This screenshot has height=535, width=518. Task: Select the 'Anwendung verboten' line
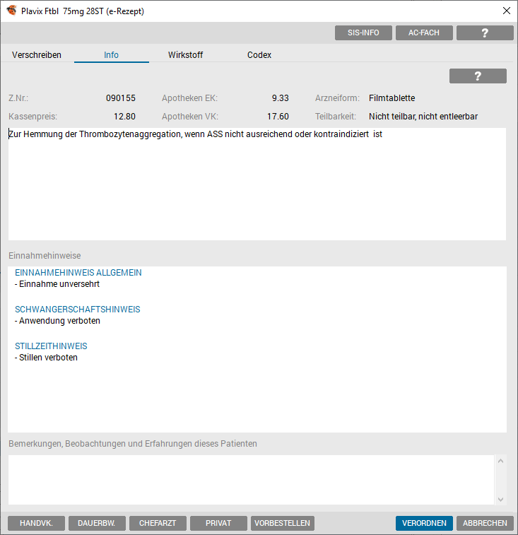point(58,321)
